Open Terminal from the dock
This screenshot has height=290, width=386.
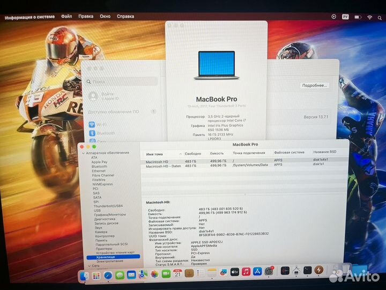point(308,270)
